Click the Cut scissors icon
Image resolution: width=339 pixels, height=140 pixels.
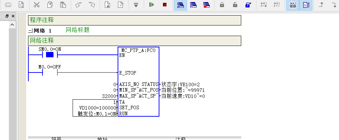(x=37, y=5)
